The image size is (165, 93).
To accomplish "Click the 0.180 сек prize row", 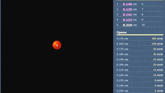I will coord(140,54).
